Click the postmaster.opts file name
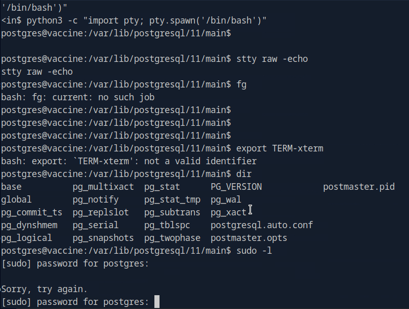 [x=248, y=238]
